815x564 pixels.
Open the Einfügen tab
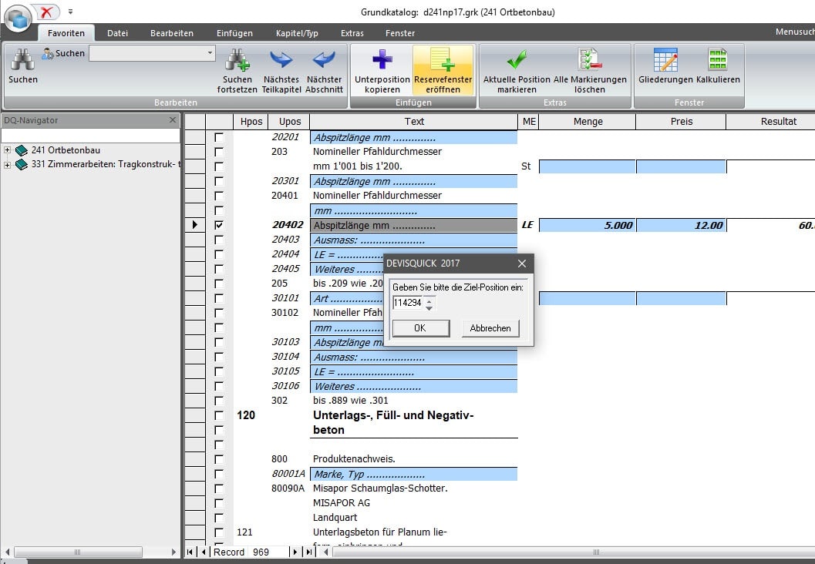pyautogui.click(x=234, y=33)
